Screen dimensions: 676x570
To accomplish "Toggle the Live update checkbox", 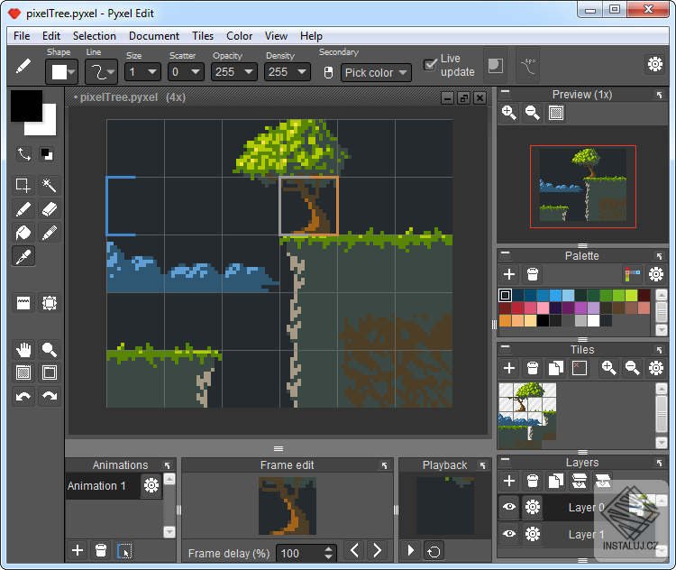I will pos(430,65).
